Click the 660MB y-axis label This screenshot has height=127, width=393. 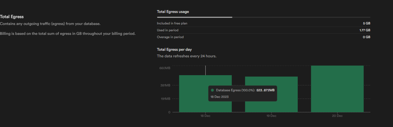pyautogui.click(x=165, y=68)
